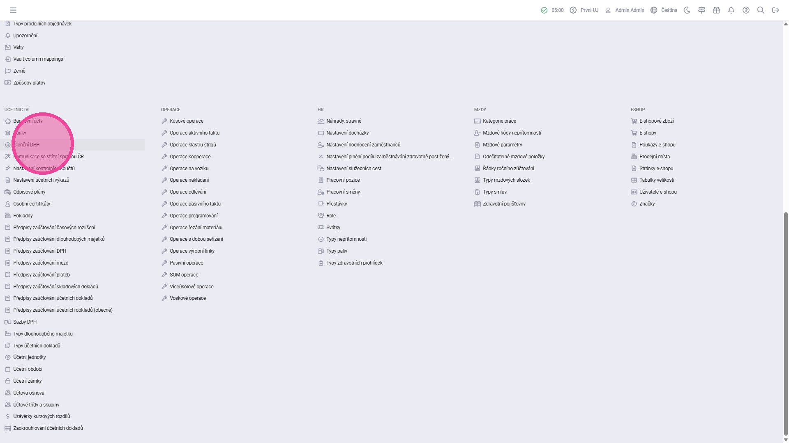Open E-shopové zboží link
Image resolution: width=789 pixels, height=443 pixels.
point(656,121)
